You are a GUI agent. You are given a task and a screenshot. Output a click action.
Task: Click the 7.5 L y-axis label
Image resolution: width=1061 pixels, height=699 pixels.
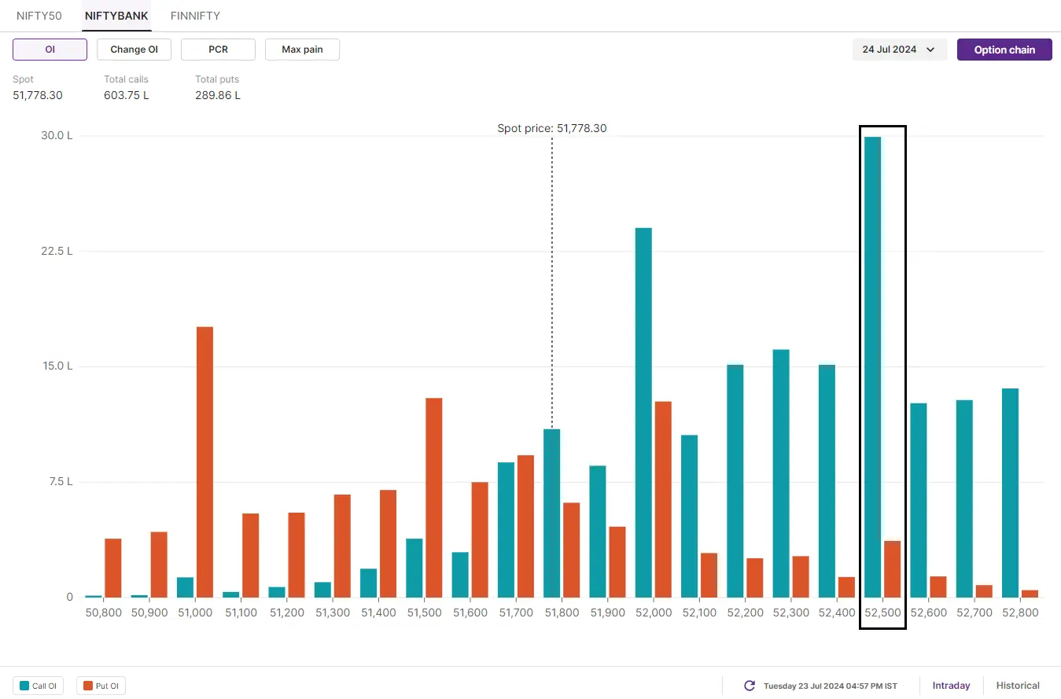(61, 481)
